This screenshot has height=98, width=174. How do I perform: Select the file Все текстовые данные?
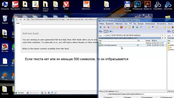[x=132, y=45]
